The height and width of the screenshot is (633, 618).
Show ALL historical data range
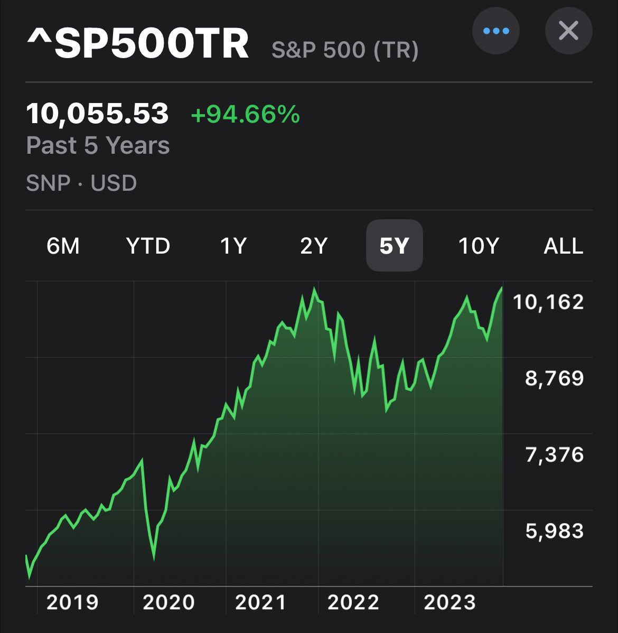pos(563,246)
